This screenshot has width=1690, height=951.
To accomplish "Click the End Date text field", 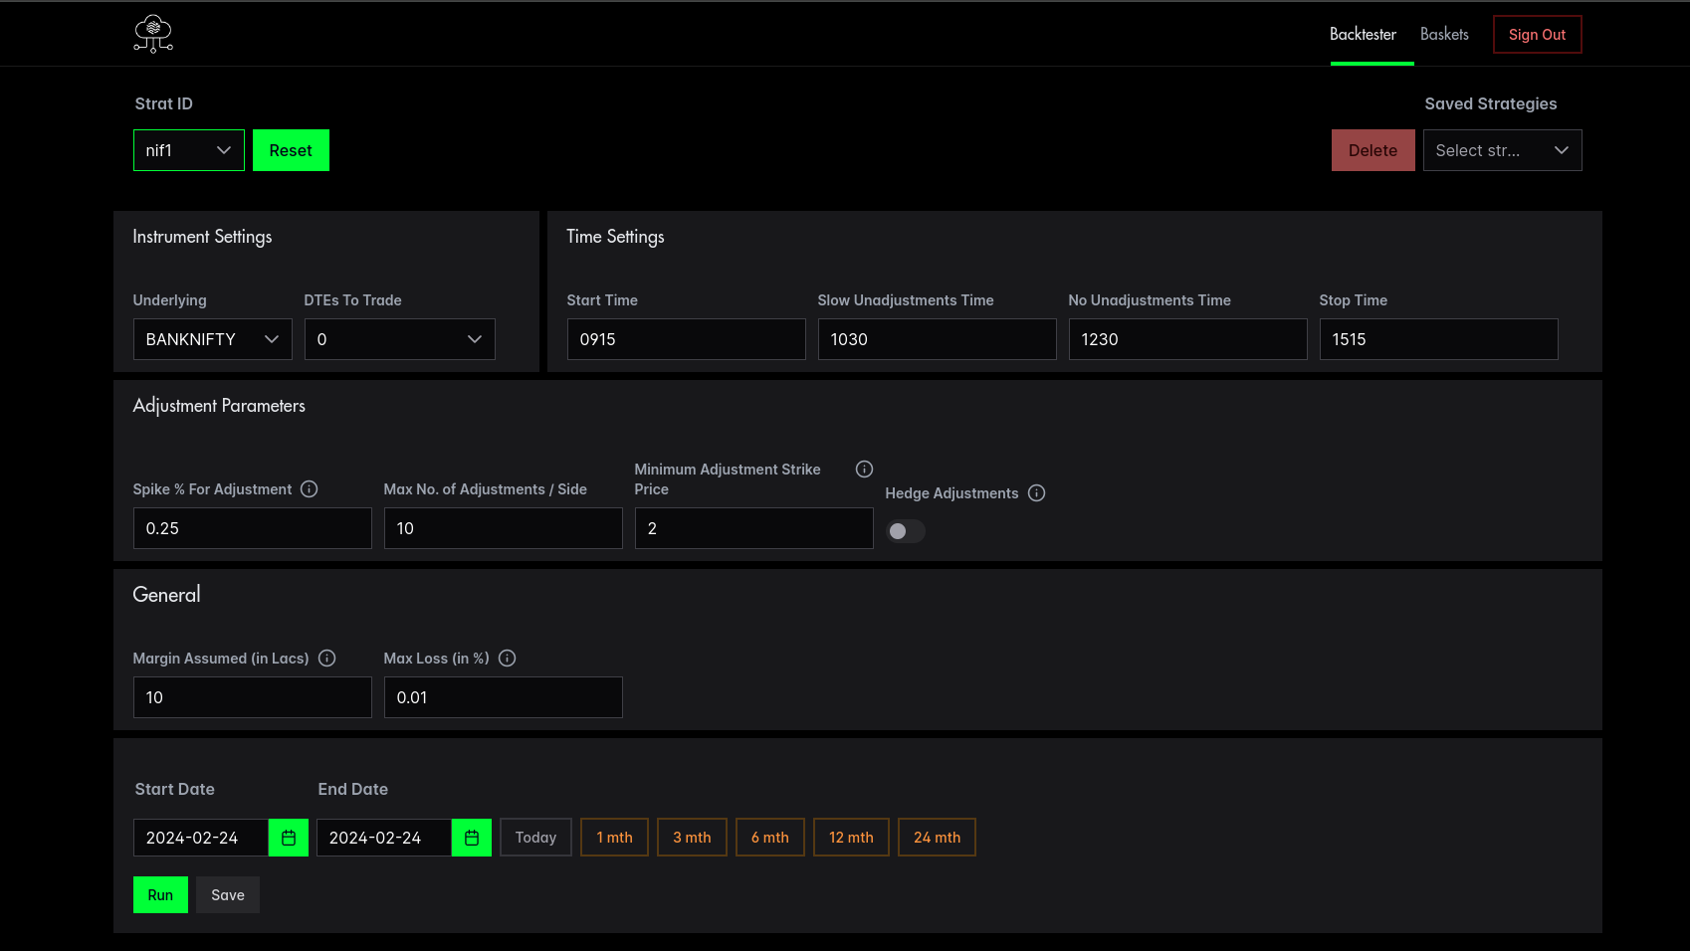I will pos(384,838).
